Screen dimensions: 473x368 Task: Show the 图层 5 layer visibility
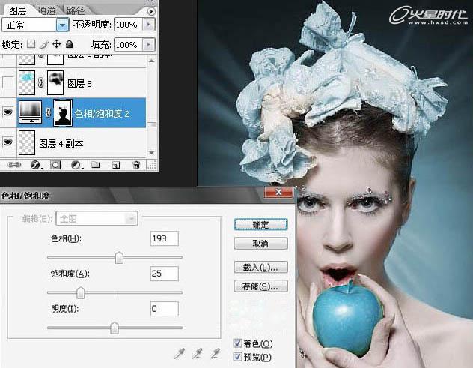(7, 82)
